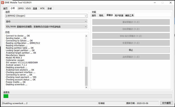Screen dimensions: 175x107
Task: Click 'Checking need payment ... YES' log line
Action: [x=21, y=77]
